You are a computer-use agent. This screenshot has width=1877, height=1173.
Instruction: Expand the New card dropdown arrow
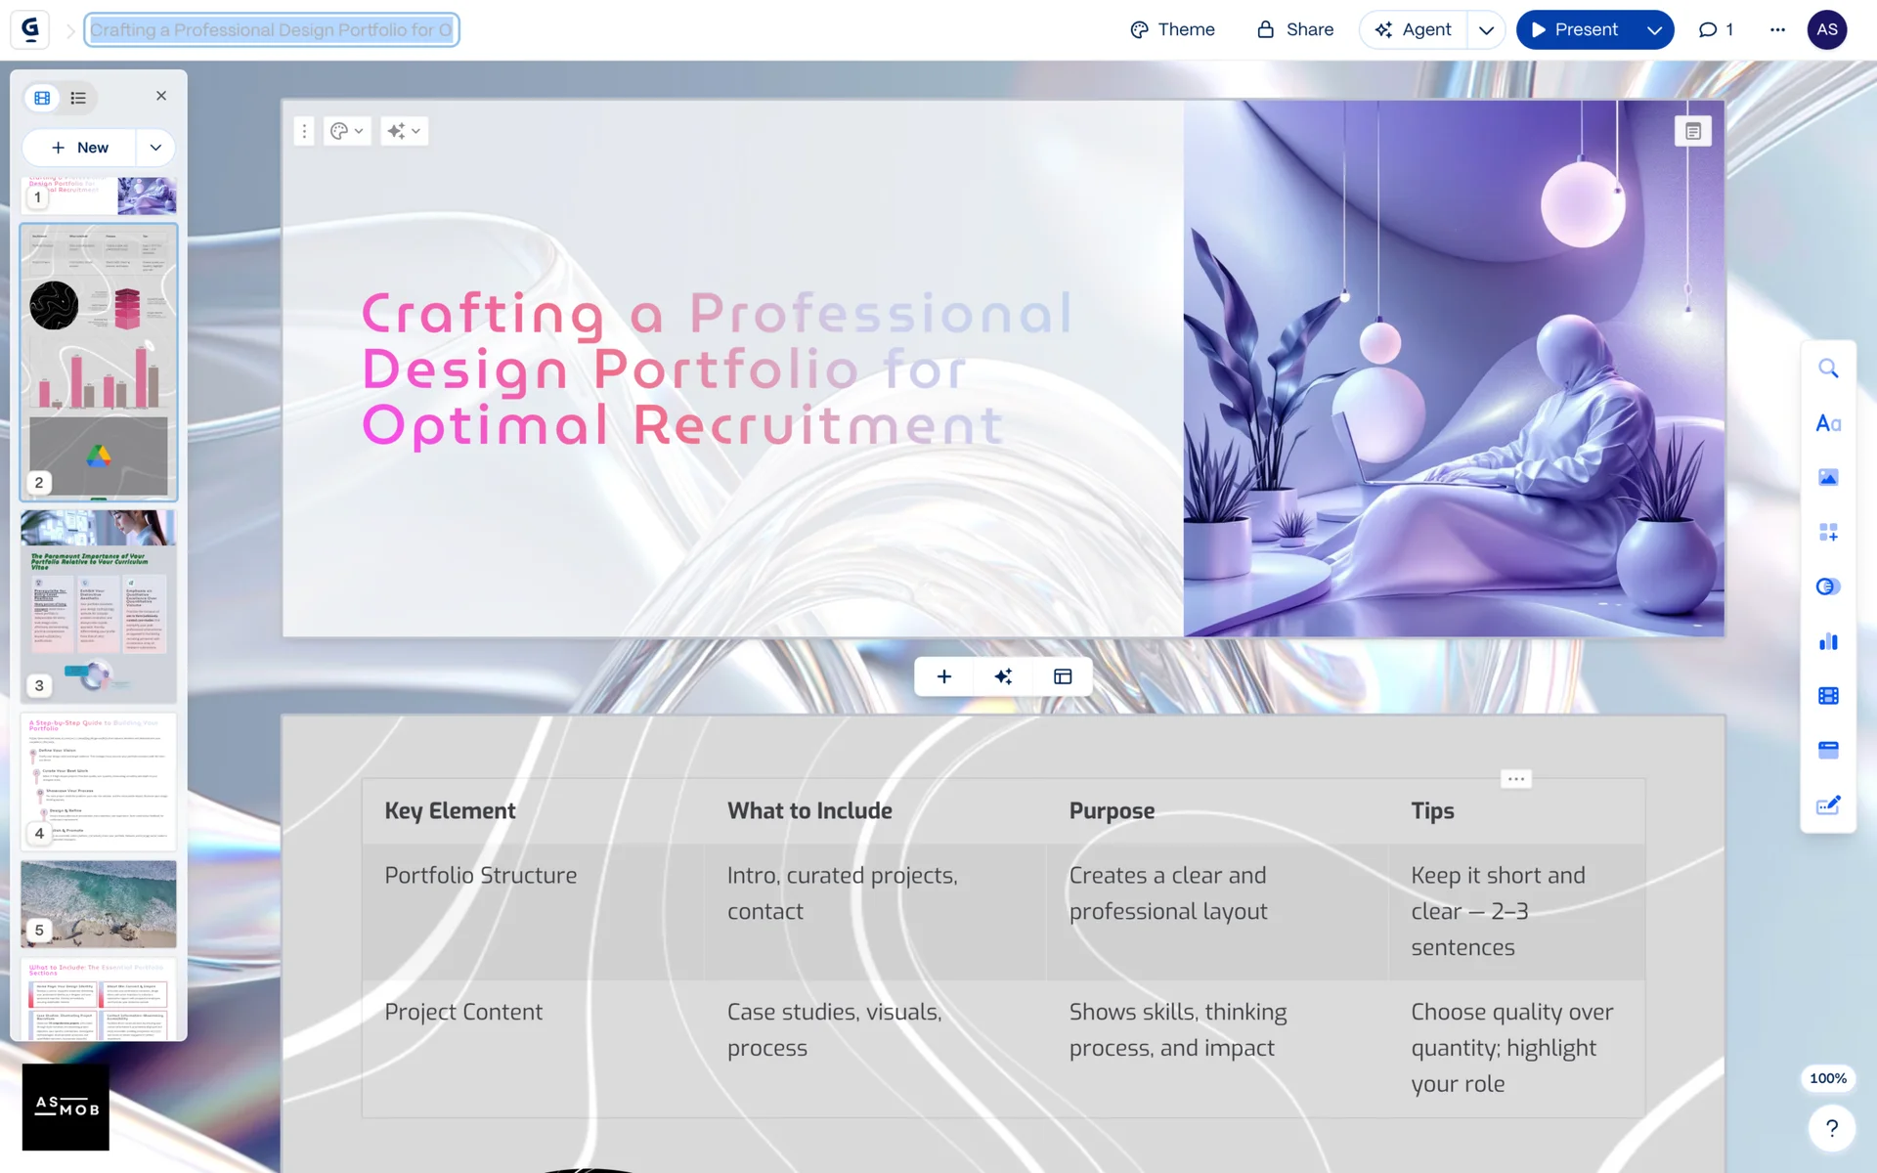155,148
